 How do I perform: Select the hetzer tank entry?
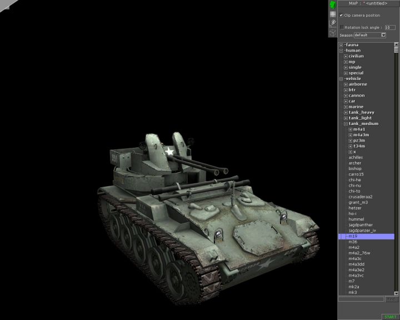point(354,208)
